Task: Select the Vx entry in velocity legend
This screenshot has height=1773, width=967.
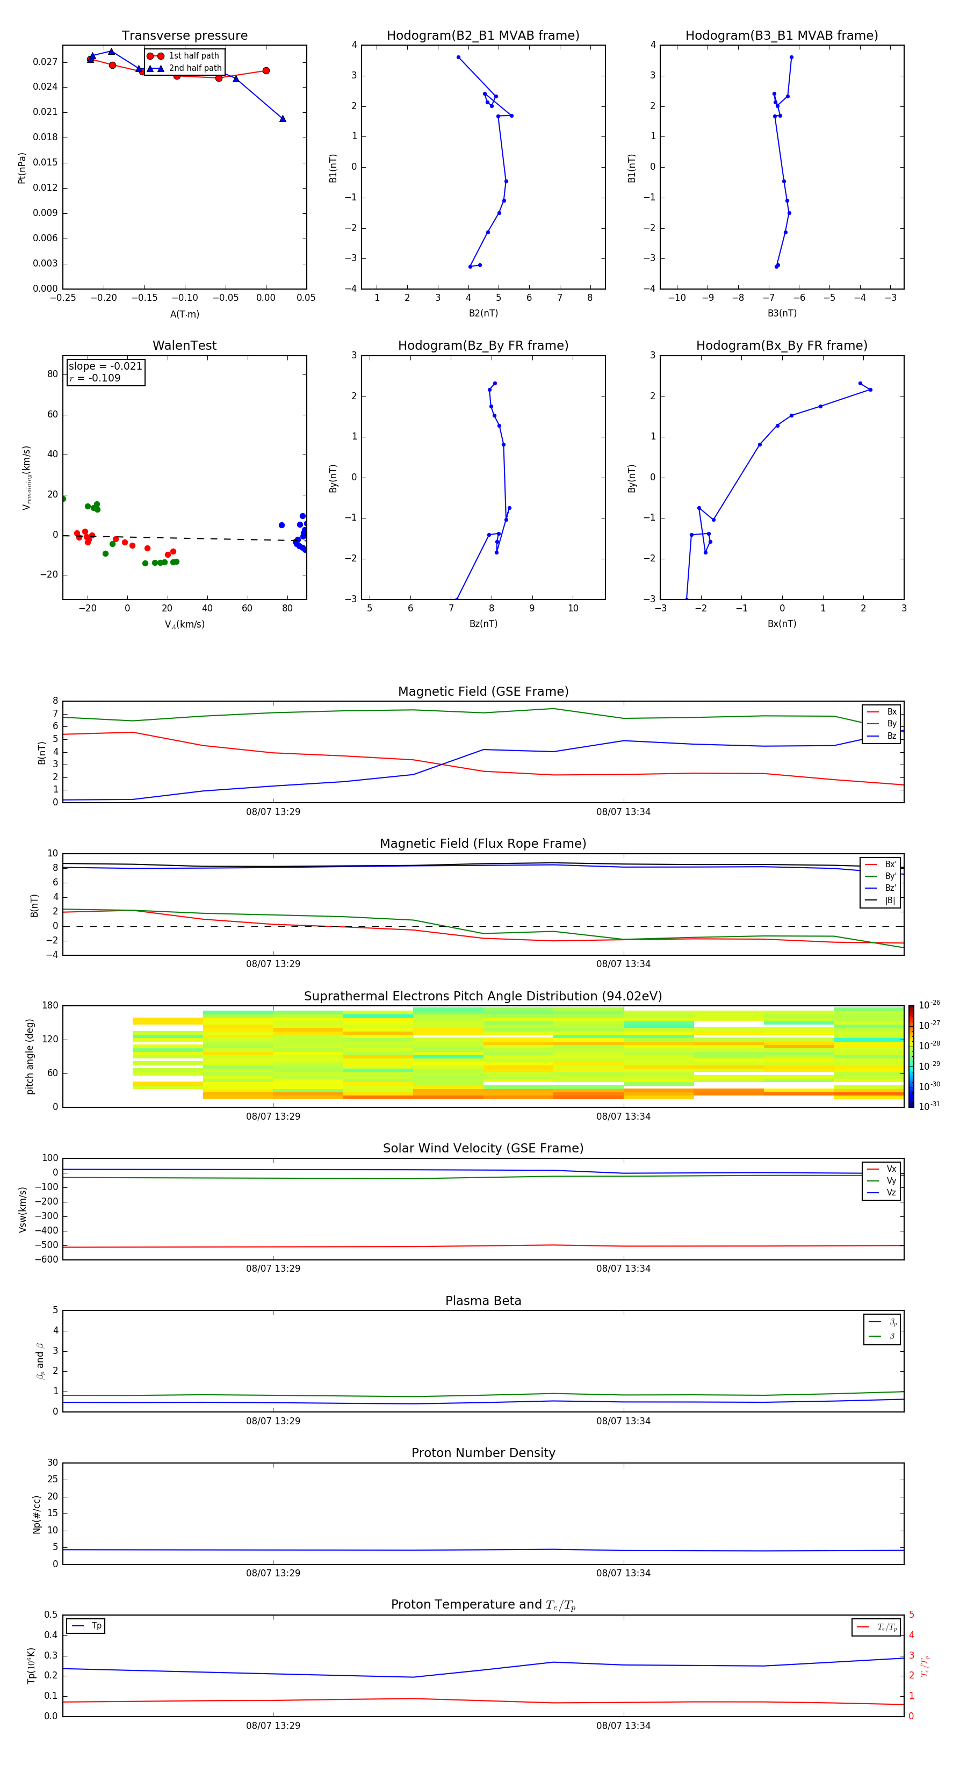Action: (882, 1170)
